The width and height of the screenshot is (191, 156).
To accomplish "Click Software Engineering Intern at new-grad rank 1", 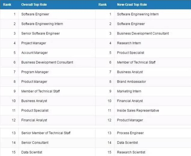I will point(138,14).
